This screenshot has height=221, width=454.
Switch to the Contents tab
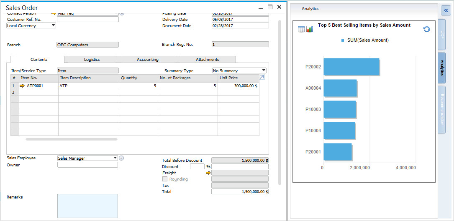tap(39, 60)
